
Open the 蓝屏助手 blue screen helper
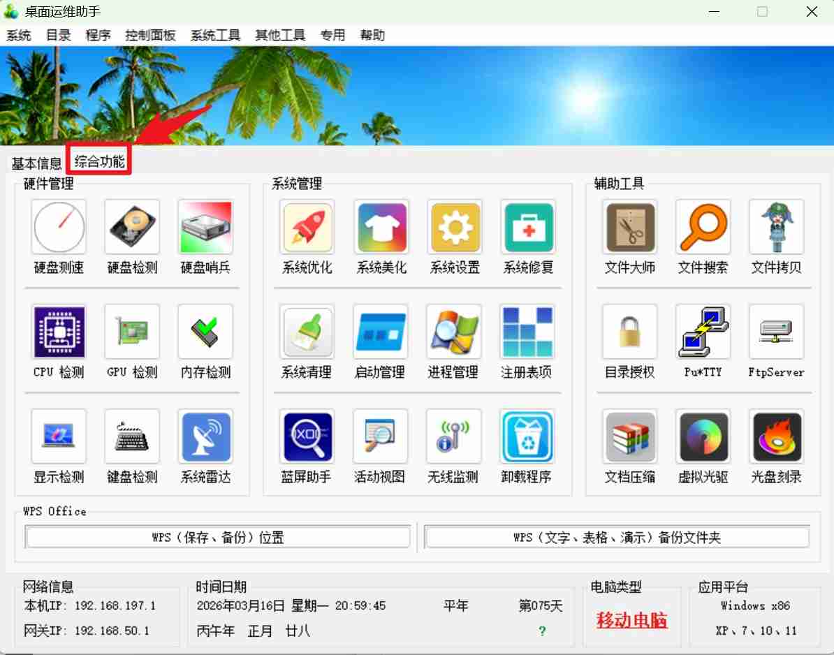pos(307,437)
